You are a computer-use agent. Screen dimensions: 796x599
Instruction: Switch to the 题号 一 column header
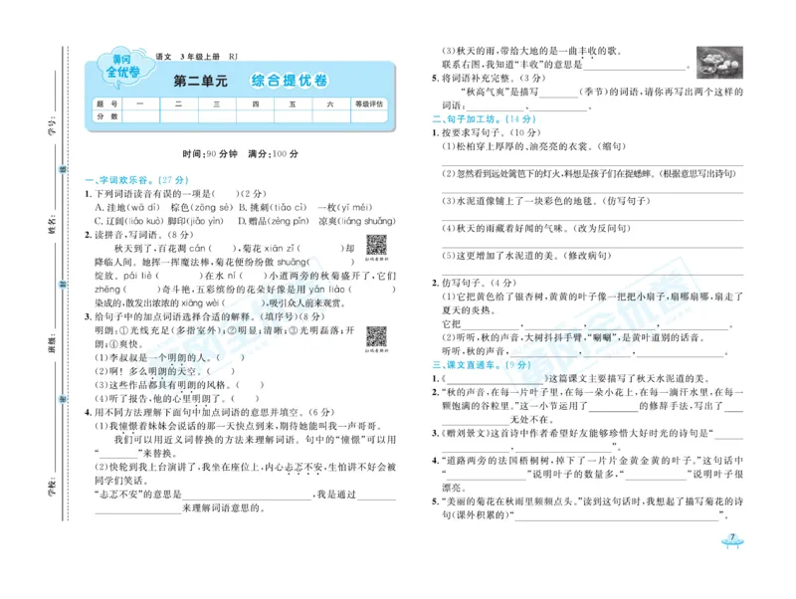(x=137, y=104)
